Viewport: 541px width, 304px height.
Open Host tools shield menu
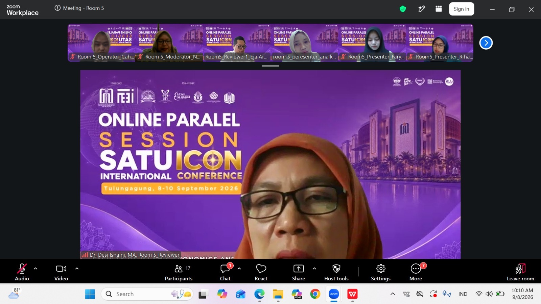[336, 272]
